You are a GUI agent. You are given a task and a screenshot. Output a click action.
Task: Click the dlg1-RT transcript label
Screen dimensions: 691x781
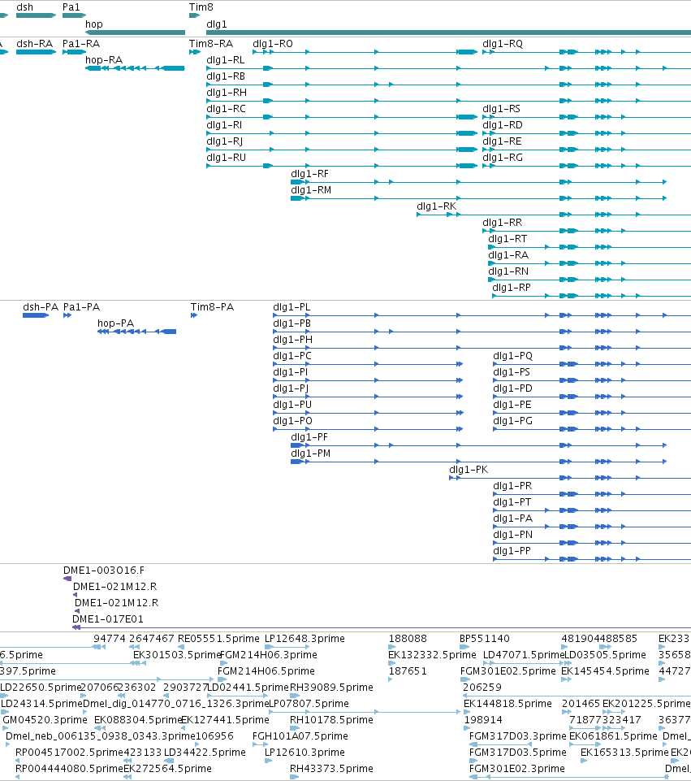(507, 239)
